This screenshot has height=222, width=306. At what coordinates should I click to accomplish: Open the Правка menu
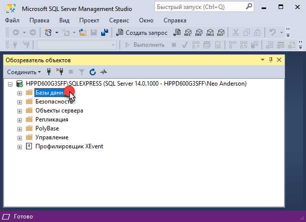click(x=39, y=20)
